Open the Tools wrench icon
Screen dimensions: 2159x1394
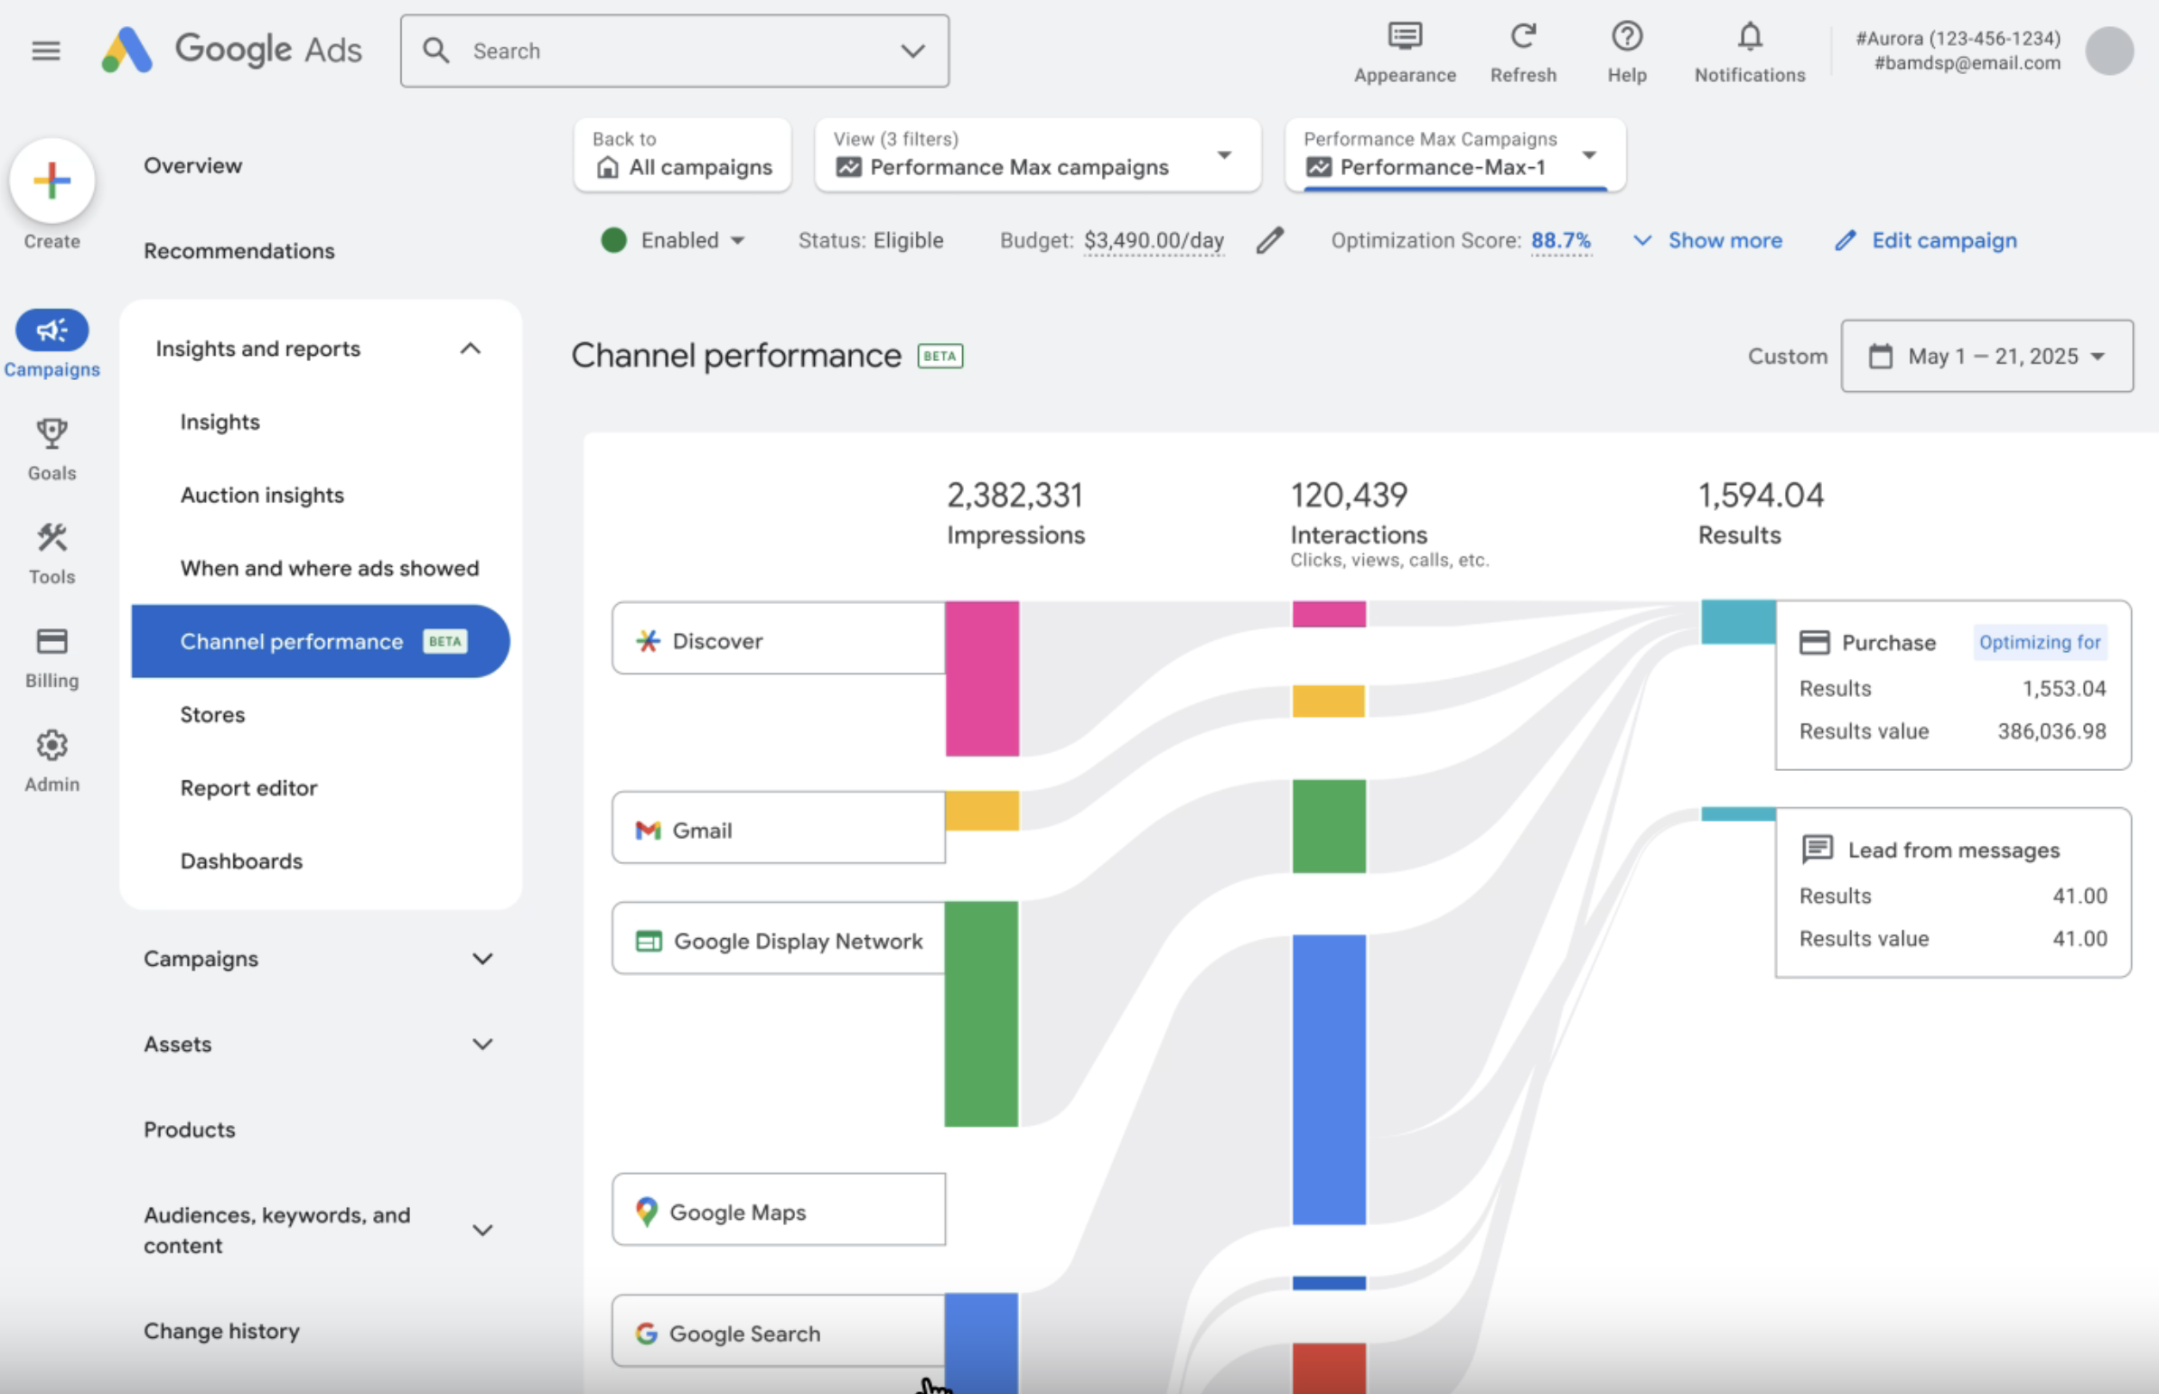click(x=51, y=538)
